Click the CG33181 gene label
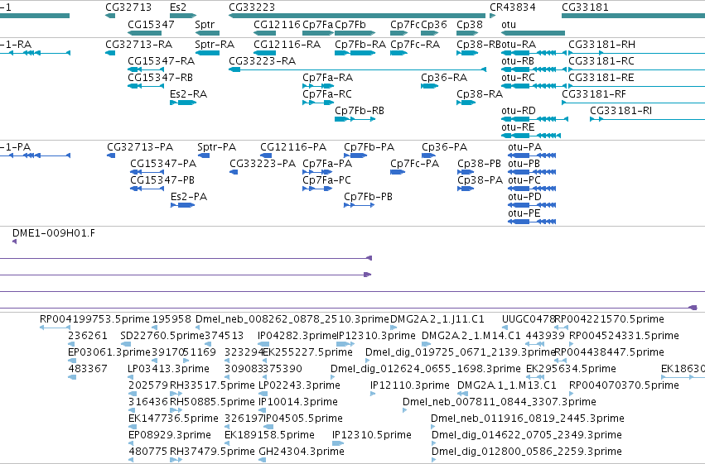Screen dimensions: 705x464 coord(585,7)
